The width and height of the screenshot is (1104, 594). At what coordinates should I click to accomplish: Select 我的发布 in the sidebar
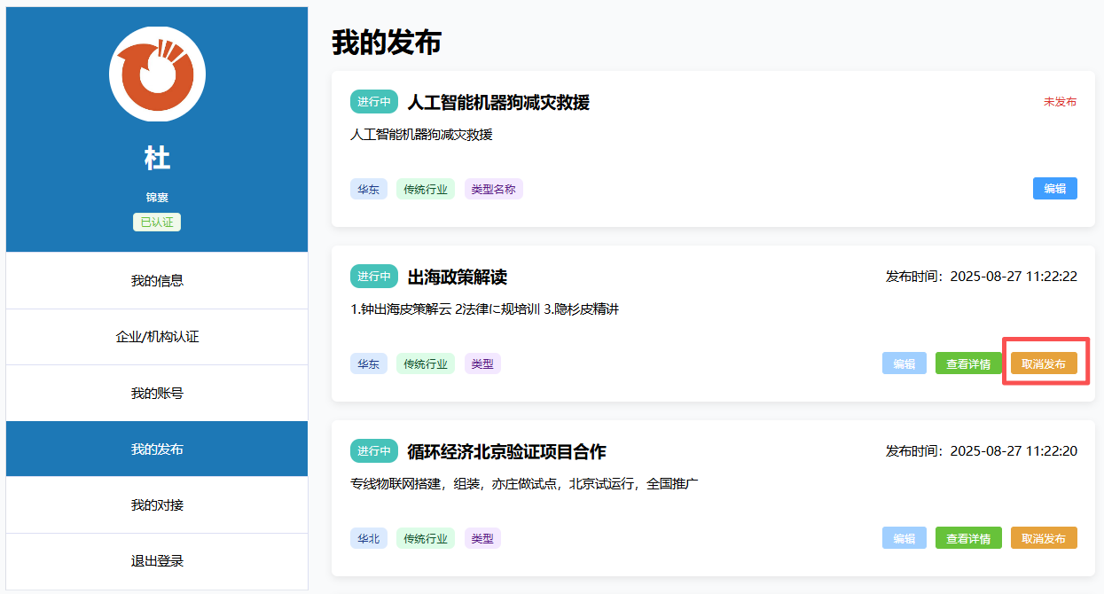point(157,449)
